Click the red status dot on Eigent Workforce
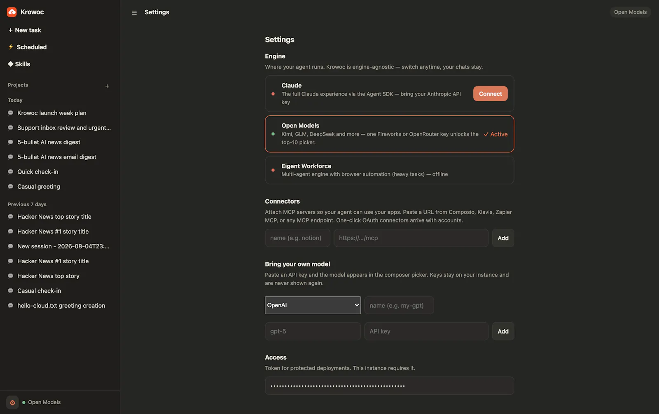This screenshot has width=659, height=414. click(273, 170)
